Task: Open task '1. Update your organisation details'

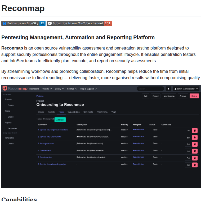Action: (53, 130)
